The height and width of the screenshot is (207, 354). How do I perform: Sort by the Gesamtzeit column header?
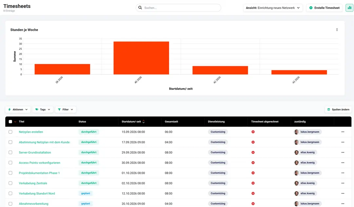[171, 122]
